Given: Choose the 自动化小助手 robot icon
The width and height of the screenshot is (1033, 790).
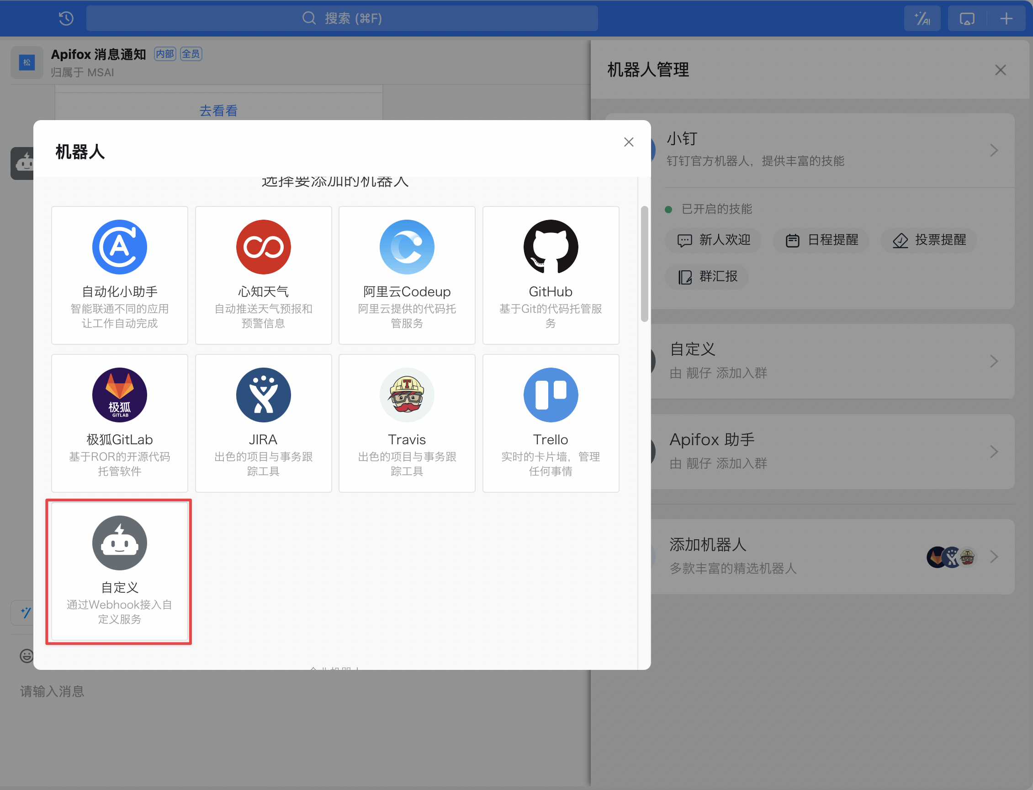Looking at the screenshot, I should 120,247.
